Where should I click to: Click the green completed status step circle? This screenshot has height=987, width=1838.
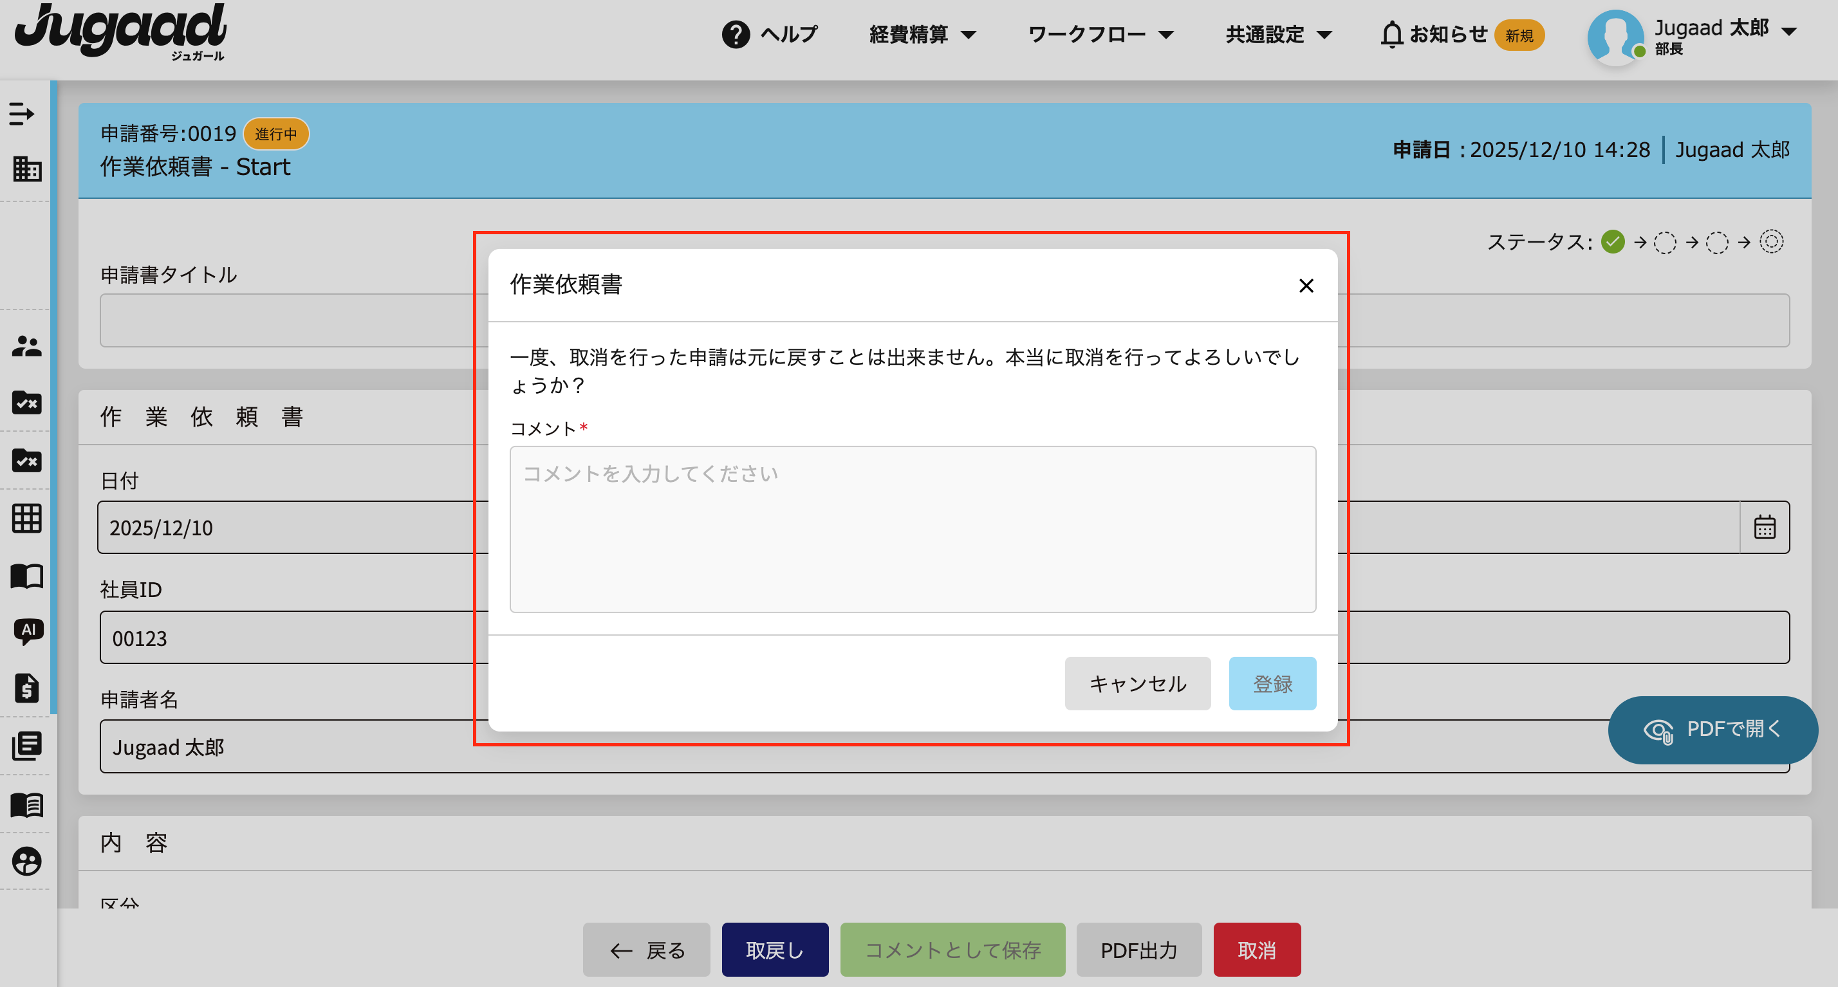(1613, 243)
